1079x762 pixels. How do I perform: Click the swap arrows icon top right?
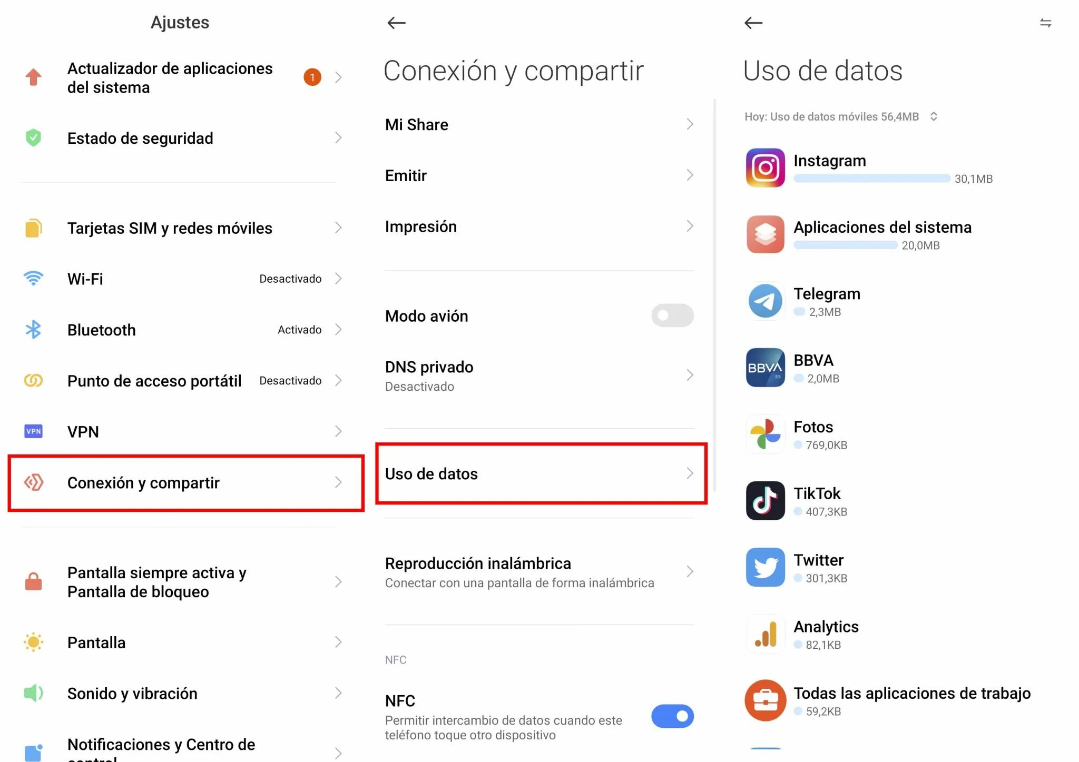click(1045, 23)
